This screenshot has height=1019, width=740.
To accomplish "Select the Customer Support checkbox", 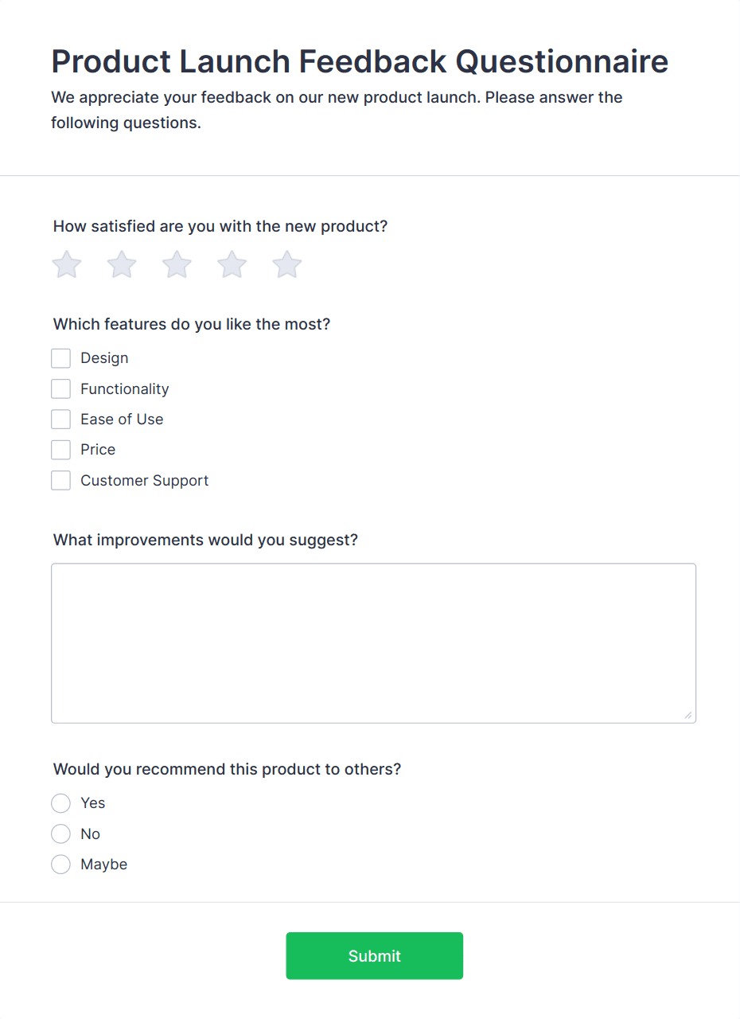I will [x=60, y=480].
